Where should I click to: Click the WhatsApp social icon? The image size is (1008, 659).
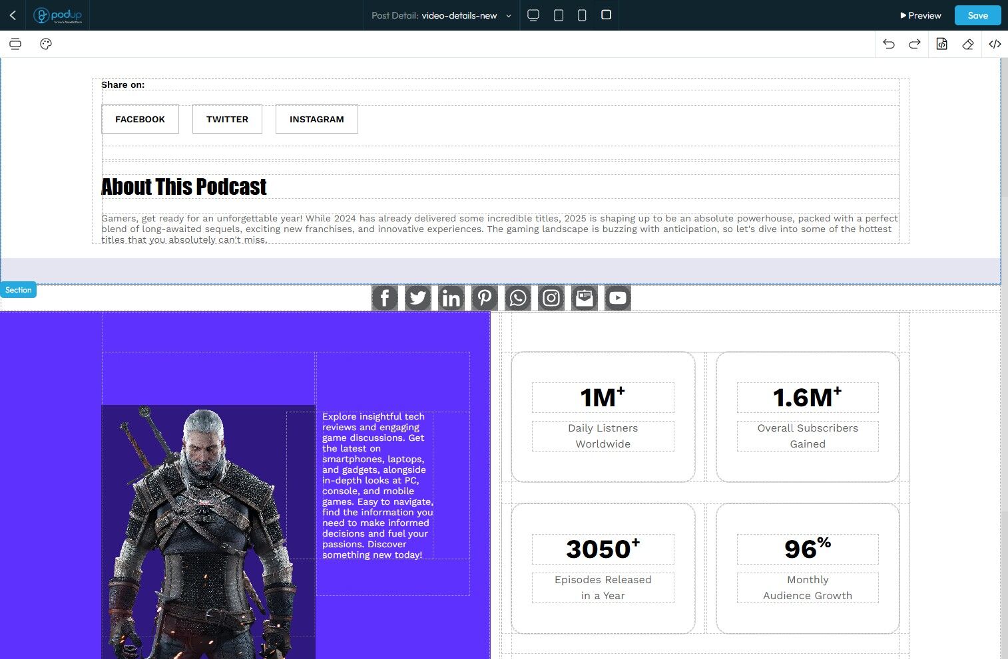518,298
